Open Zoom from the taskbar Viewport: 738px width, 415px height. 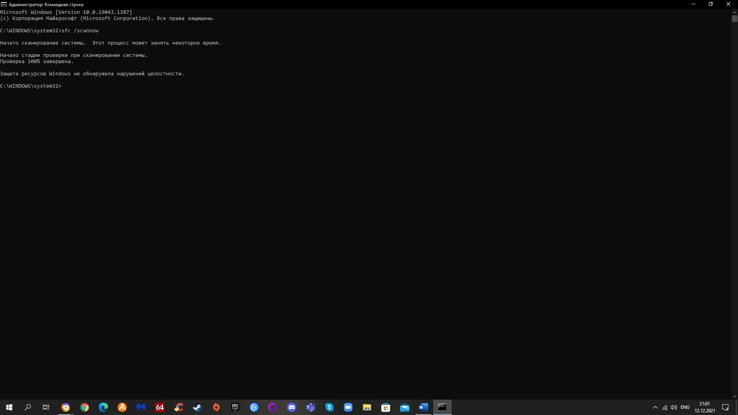tap(348, 407)
